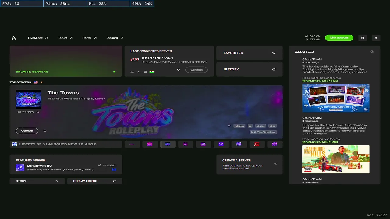Select seventh top server carousel icon
The width and height of the screenshot is (390, 219).
(239, 144)
